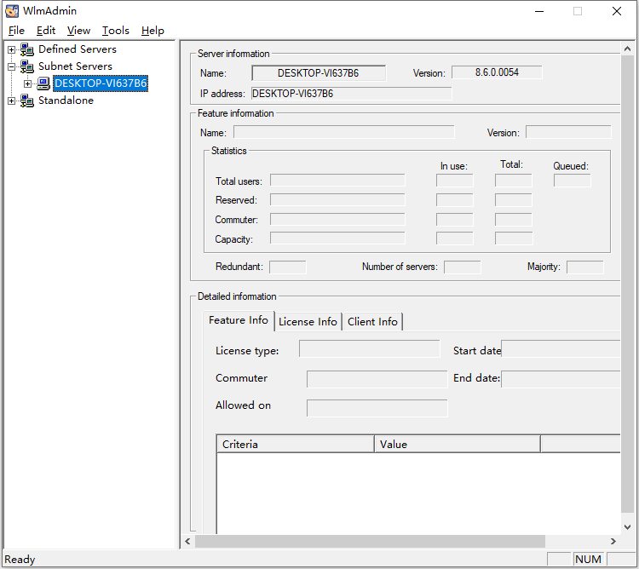Click the server Name field
639x569 pixels.
(x=319, y=73)
